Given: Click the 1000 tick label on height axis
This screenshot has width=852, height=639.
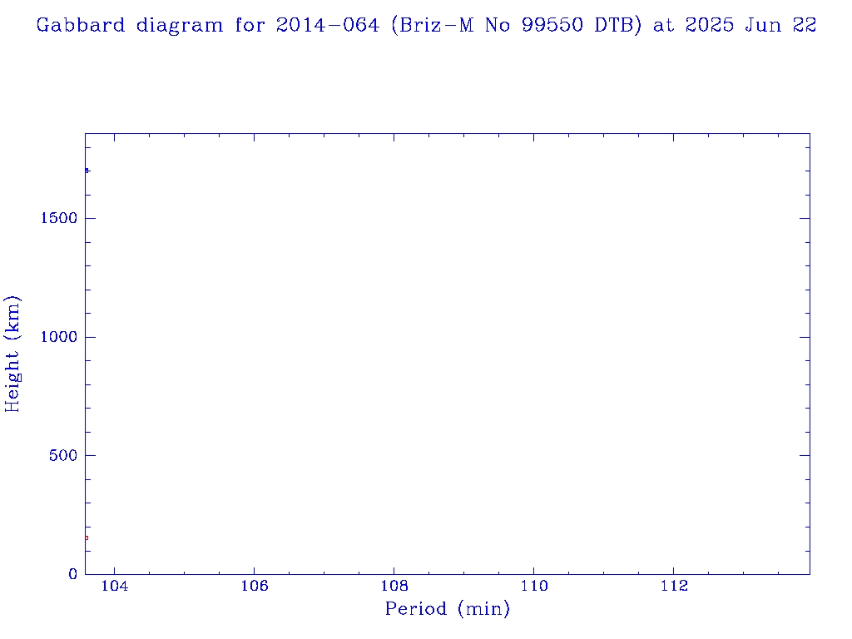Looking at the screenshot, I should 57,337.
